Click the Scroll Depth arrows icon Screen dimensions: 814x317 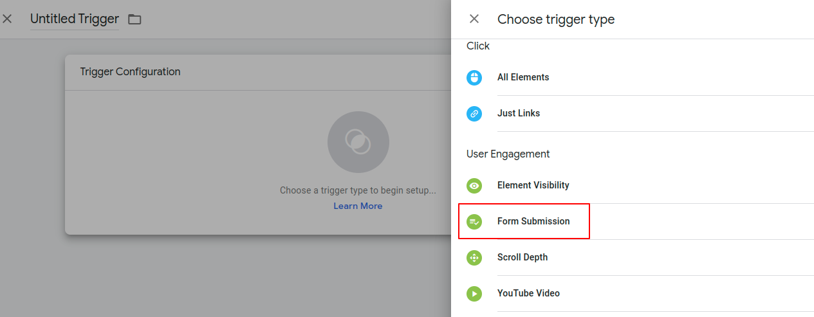(x=474, y=257)
